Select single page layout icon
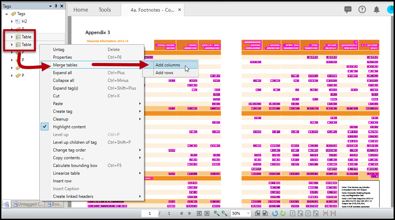The width and height of the screenshot is (395, 220). click(292, 213)
